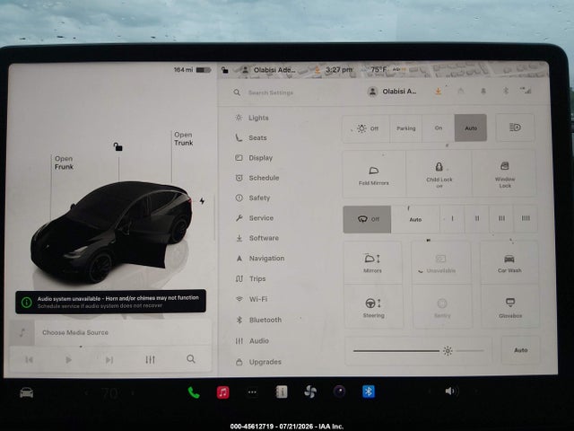
Task: Open car controls from bottom bar
Action: [x=26, y=393]
